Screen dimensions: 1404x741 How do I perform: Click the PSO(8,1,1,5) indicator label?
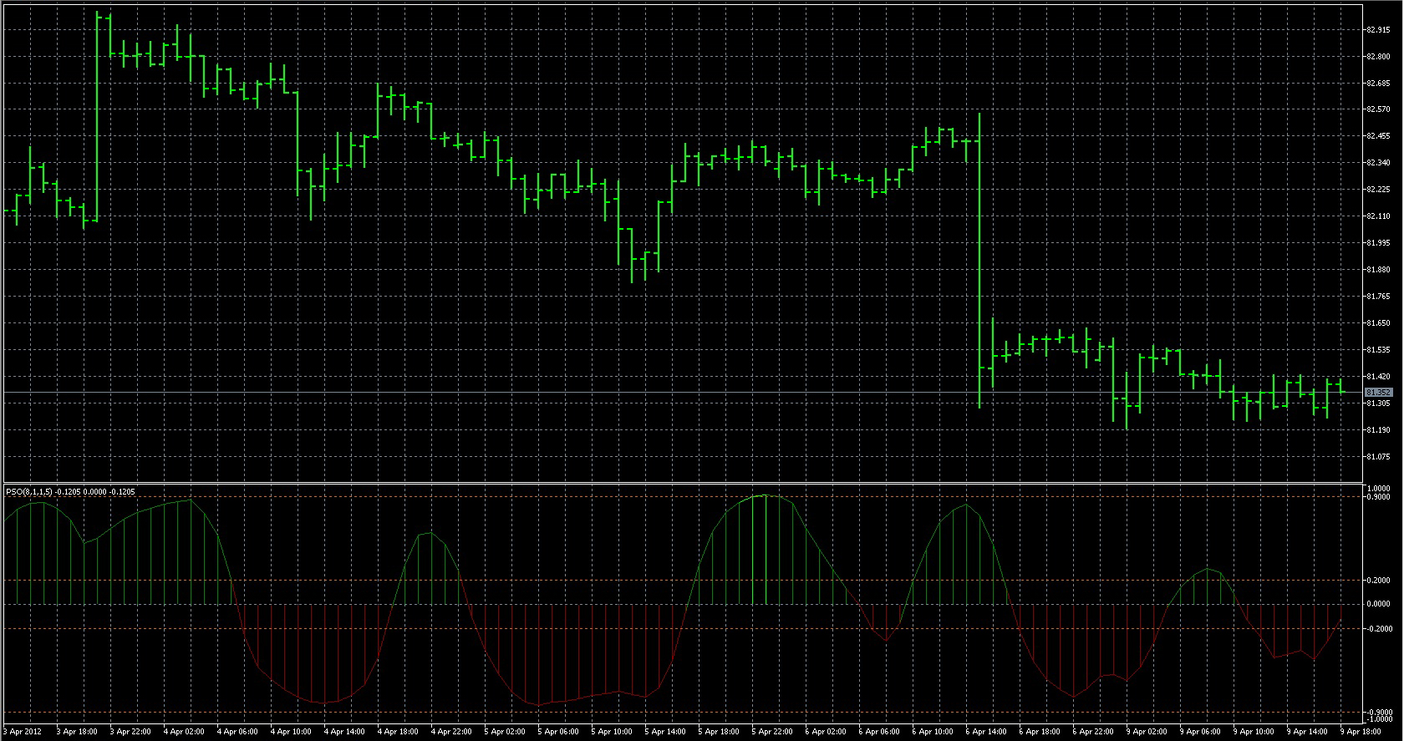click(70, 492)
